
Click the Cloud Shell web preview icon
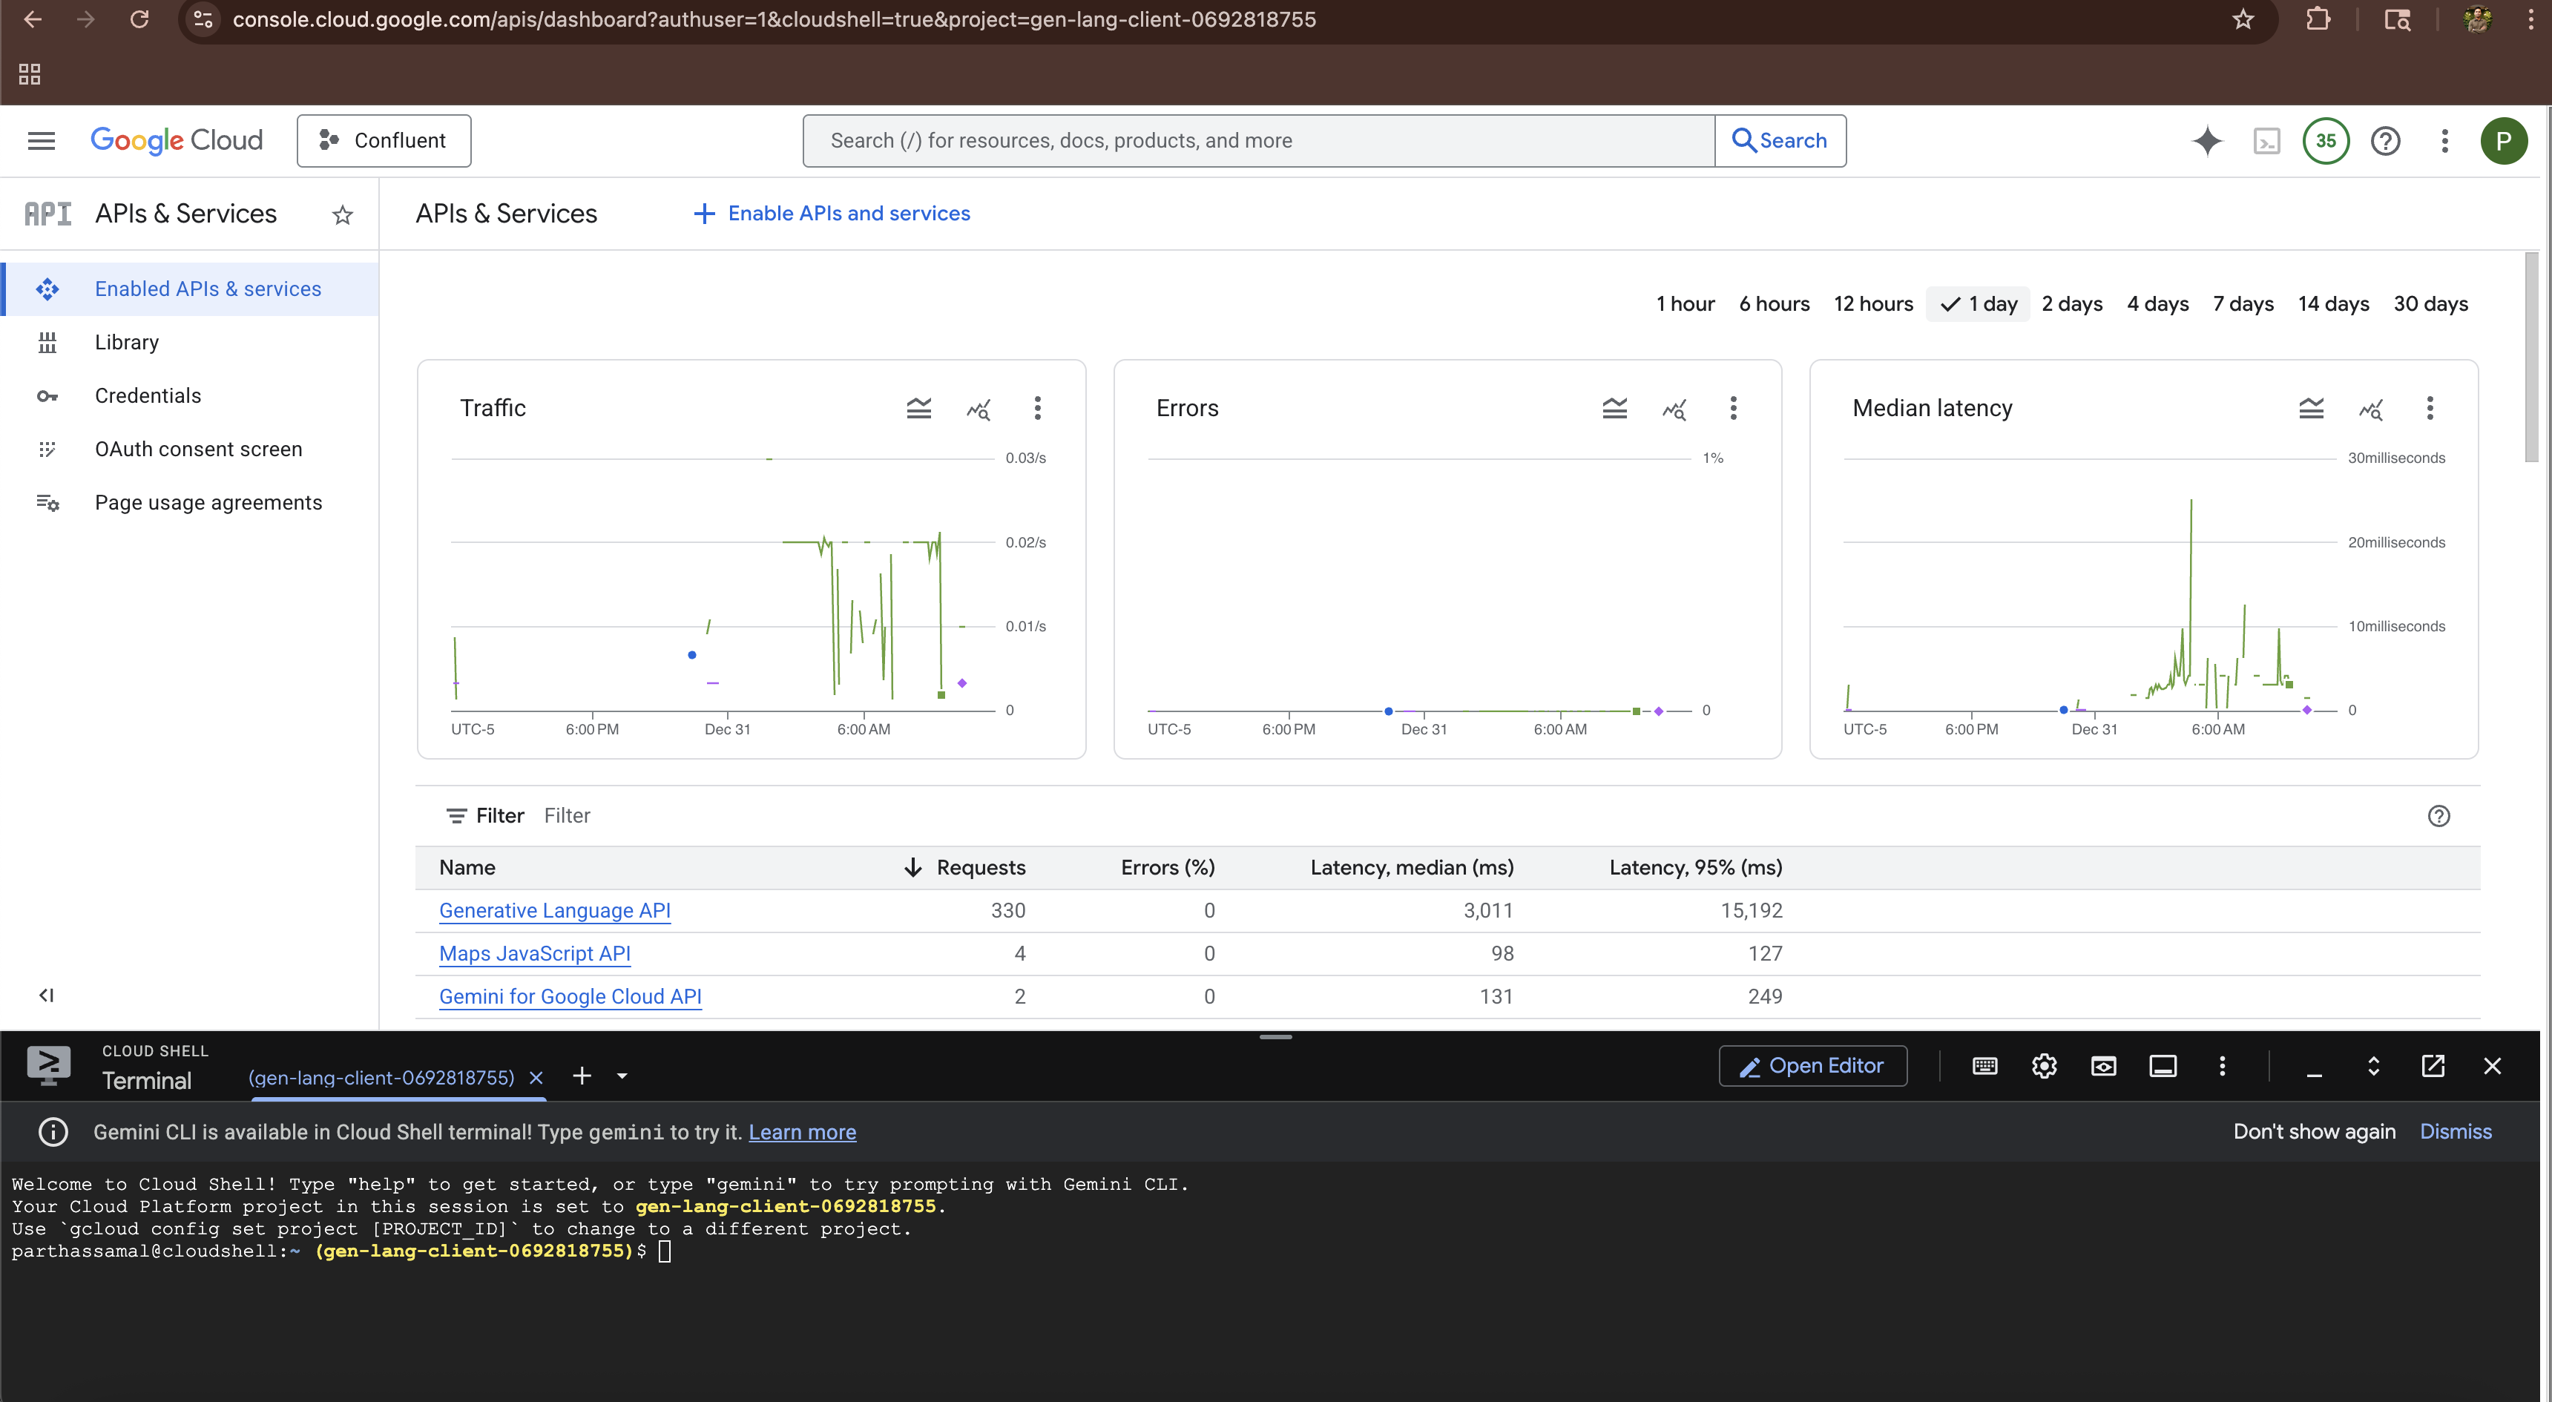[2103, 1066]
